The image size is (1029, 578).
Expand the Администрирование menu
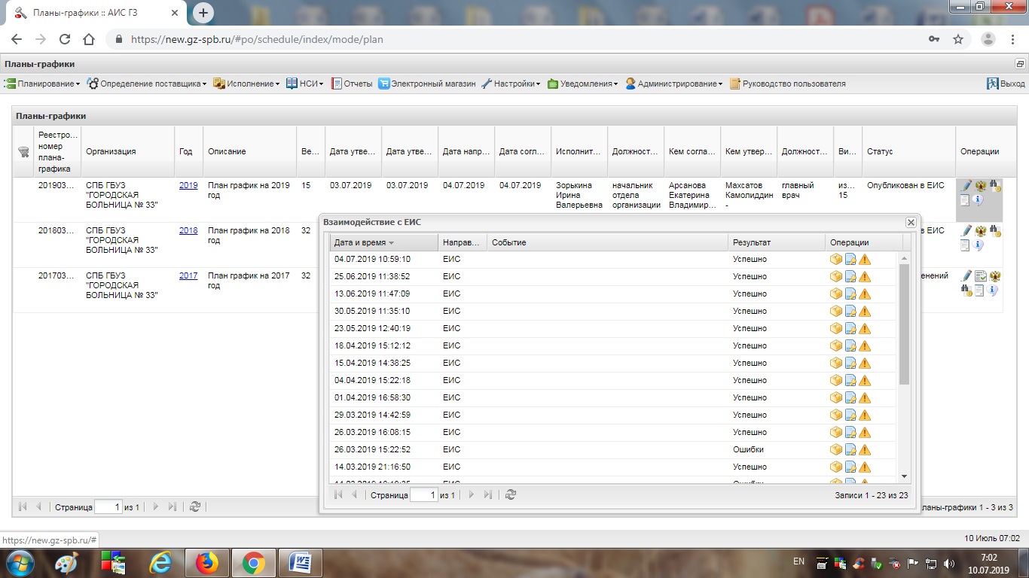tap(673, 84)
